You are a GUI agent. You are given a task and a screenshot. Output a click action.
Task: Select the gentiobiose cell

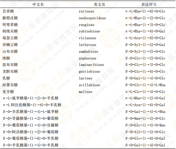[89, 71]
